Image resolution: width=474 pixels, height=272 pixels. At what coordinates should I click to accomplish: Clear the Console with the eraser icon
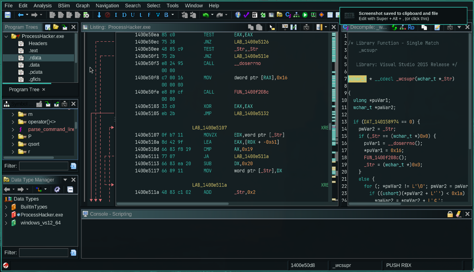click(x=459, y=214)
